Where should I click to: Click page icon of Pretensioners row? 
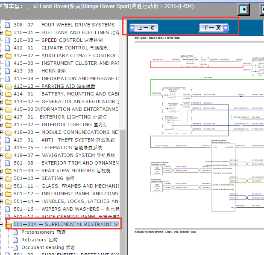15,232
